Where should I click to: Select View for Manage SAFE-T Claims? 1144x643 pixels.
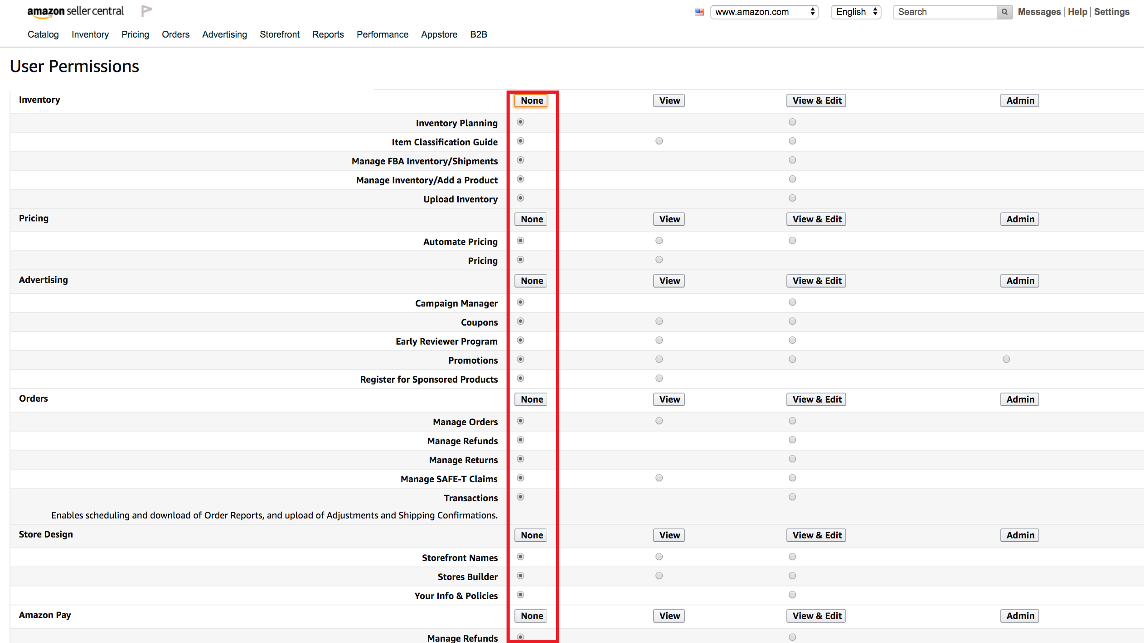coord(659,478)
